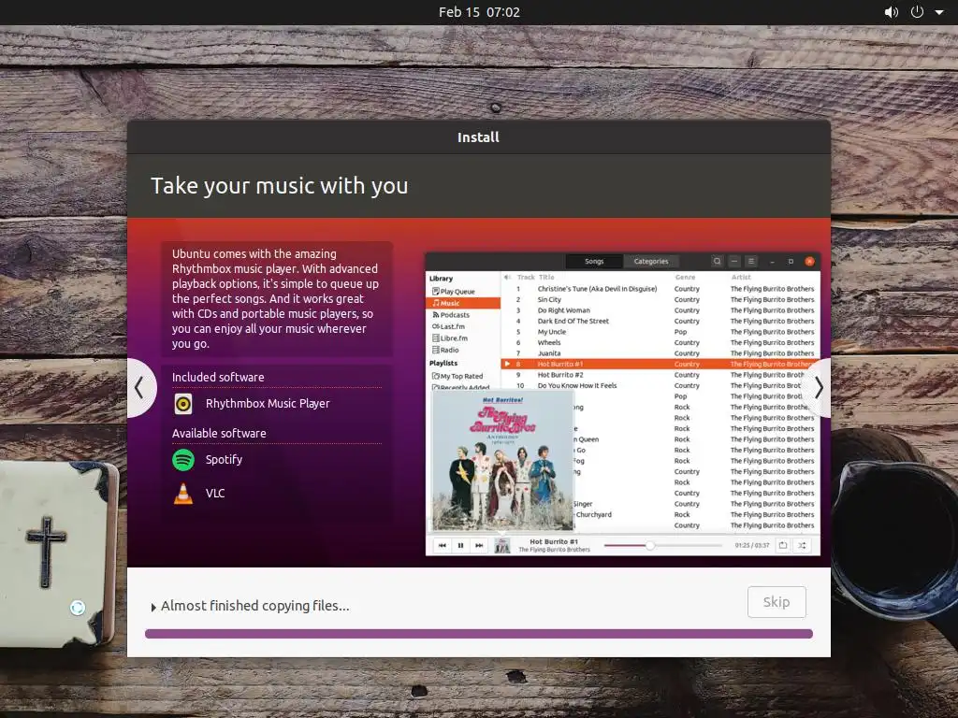The height and width of the screenshot is (718, 958).
Task: Click the orange close button in Rhythmbox preview
Action: (x=809, y=262)
